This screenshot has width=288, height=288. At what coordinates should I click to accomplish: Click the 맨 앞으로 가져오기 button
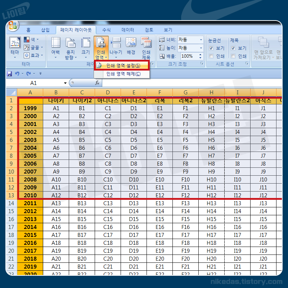(264, 48)
